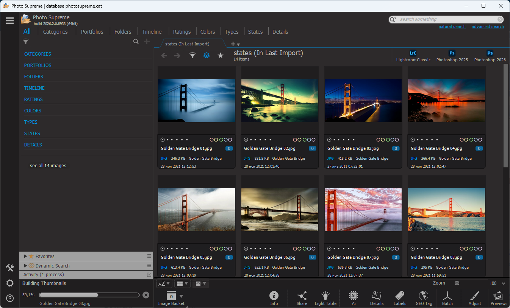Switch to the Portfolios tab

tap(92, 32)
